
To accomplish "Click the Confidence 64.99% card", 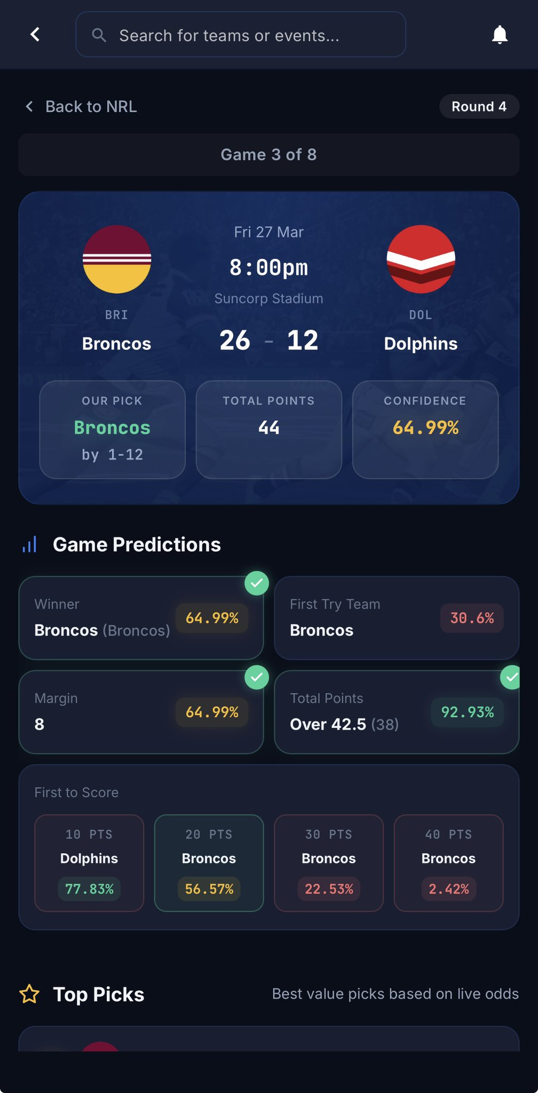I will coord(425,429).
